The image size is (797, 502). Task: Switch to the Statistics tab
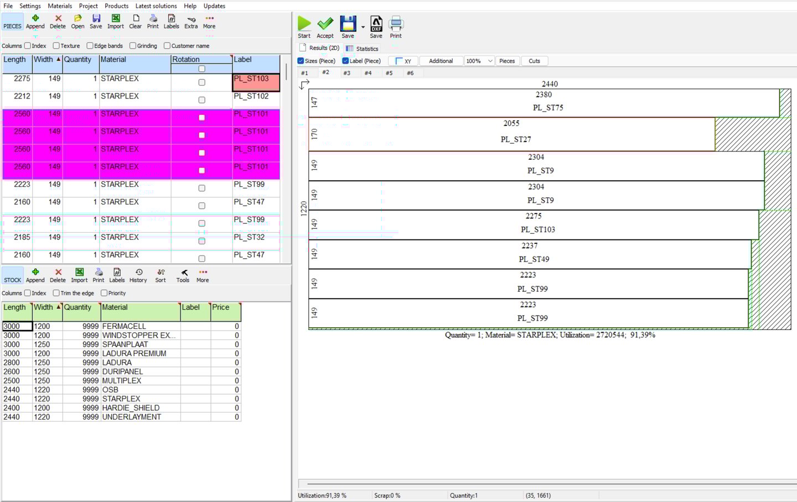click(362, 49)
